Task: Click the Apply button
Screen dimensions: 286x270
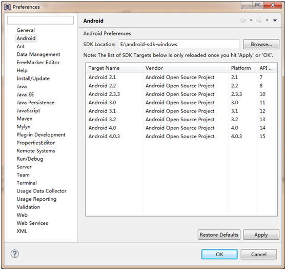Action: point(261,235)
